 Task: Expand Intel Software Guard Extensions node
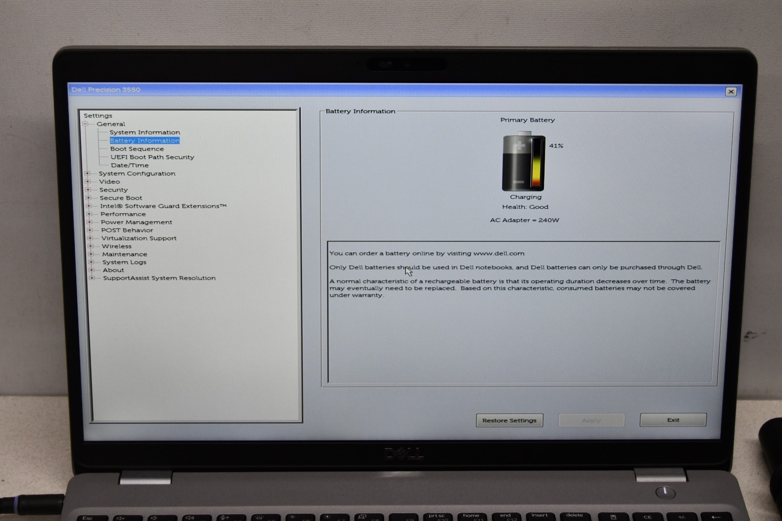point(89,206)
